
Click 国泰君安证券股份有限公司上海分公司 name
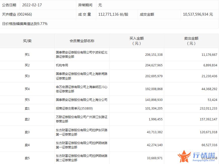point(82,100)
